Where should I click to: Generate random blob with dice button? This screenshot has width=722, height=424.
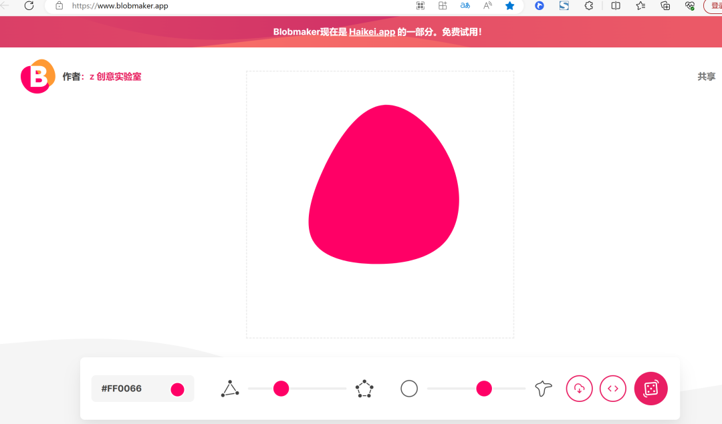[x=650, y=389]
